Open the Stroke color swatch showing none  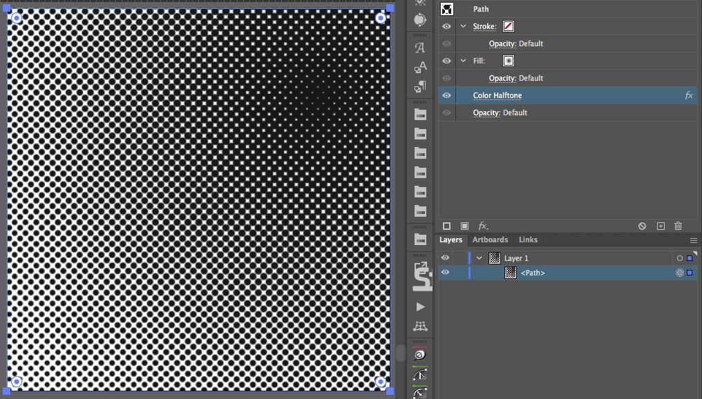[508, 26]
